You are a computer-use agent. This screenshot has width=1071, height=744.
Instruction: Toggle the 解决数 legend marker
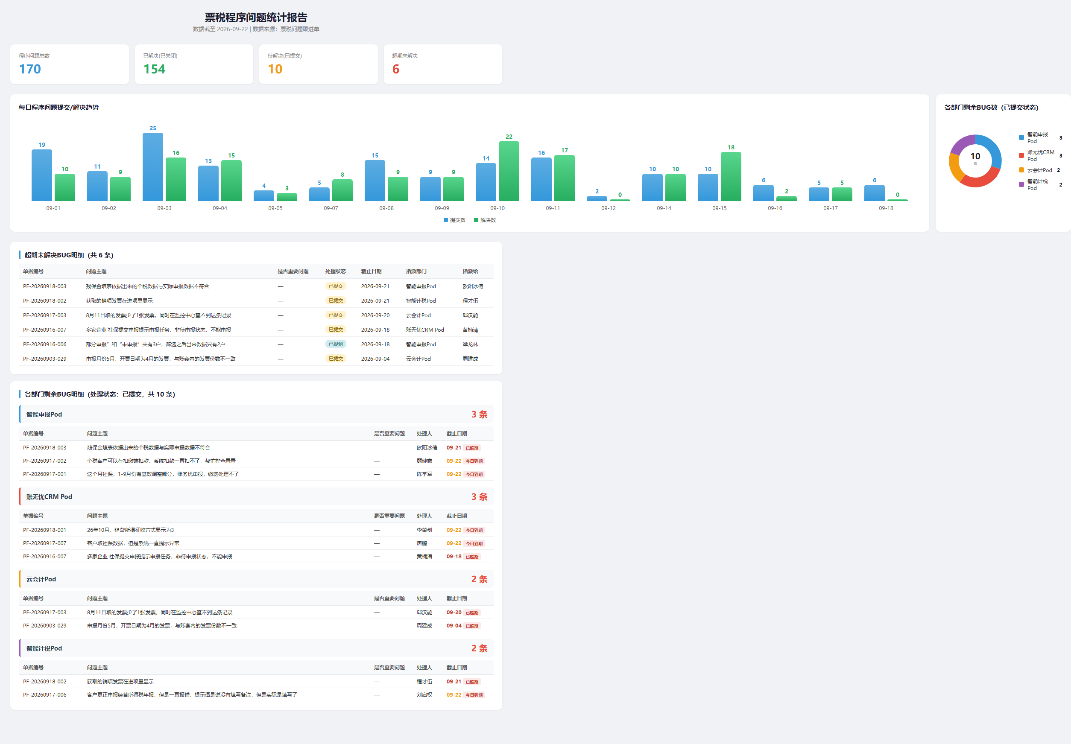pos(476,220)
